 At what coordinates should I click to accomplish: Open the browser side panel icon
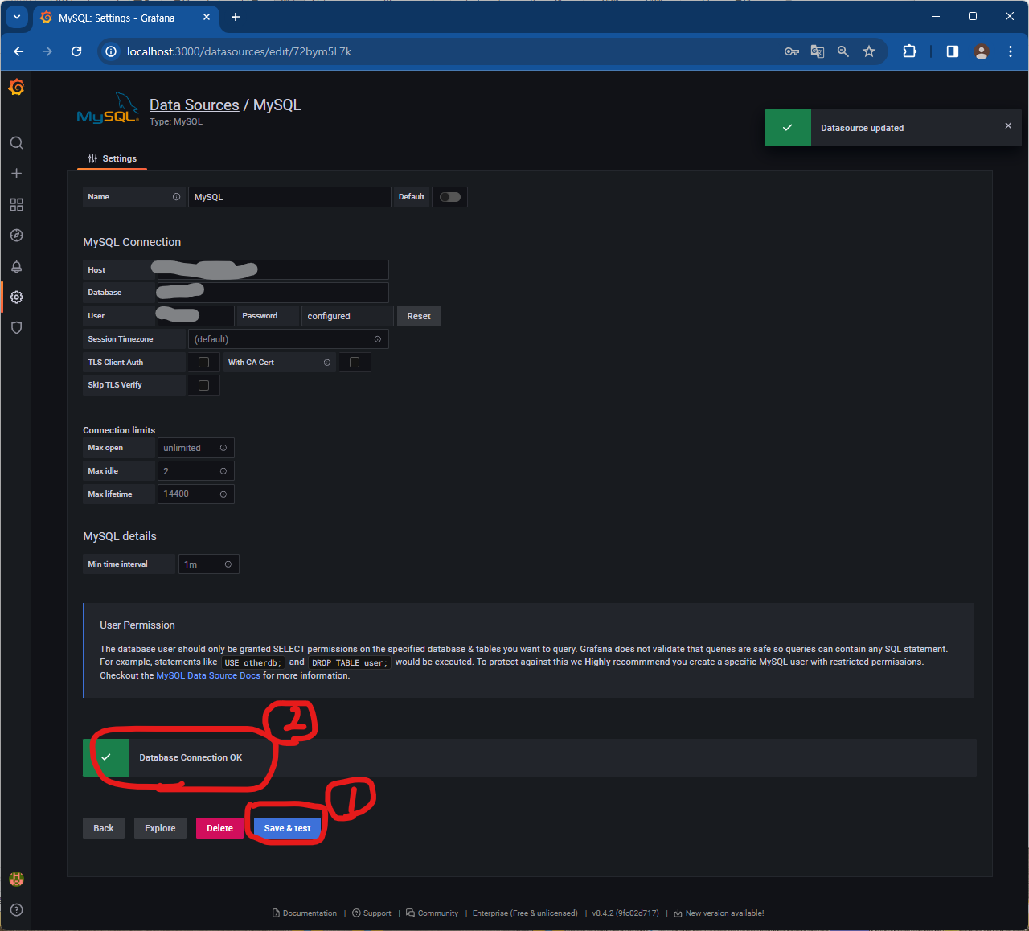953,51
